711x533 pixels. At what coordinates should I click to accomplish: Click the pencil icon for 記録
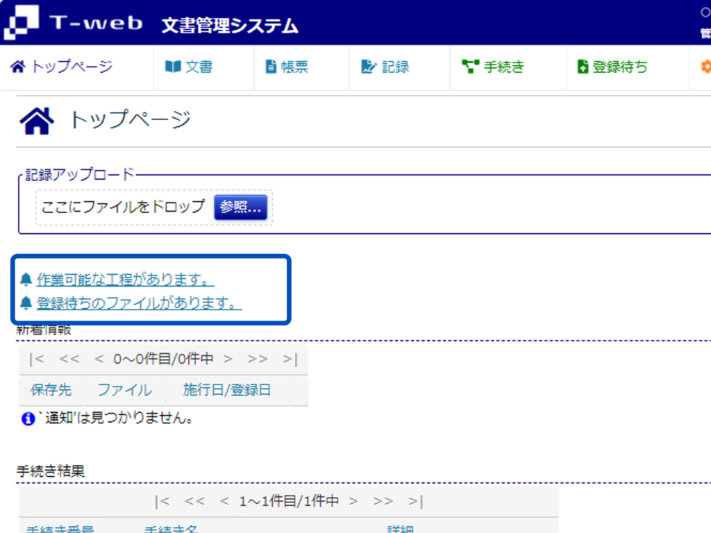point(368,67)
